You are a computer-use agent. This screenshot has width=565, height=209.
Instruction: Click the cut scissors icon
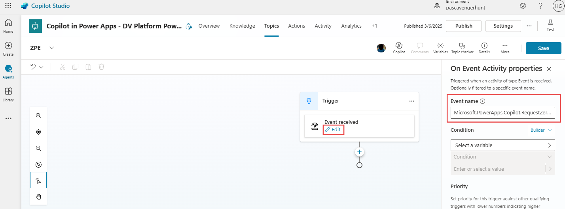pos(62,67)
